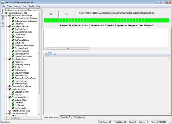The height and width of the screenshot is (124, 172).
Task: Click green check icon beside GetPersonalSpaceItems
Action: [x=13, y=46]
